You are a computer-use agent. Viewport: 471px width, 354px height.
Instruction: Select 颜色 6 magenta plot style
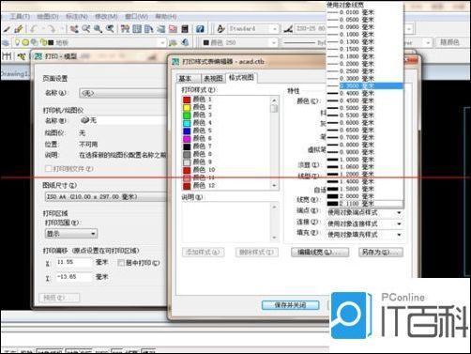198,138
